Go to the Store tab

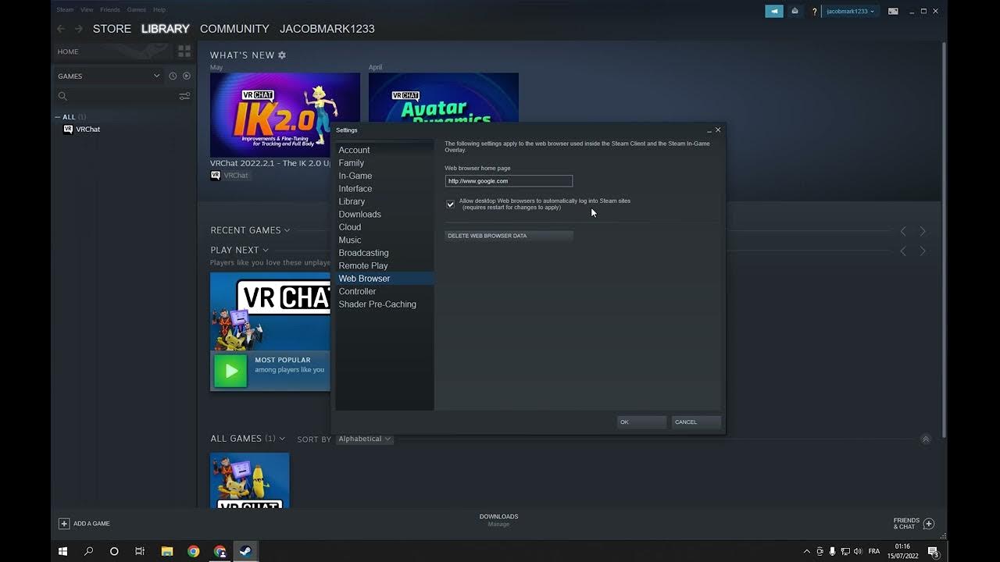pyautogui.click(x=112, y=29)
